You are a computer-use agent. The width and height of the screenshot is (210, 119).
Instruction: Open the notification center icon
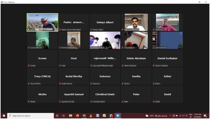205,116
